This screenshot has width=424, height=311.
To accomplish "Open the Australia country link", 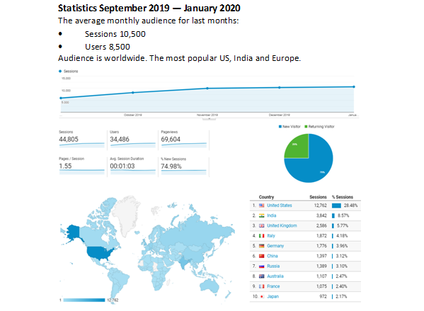I will 275,276.
